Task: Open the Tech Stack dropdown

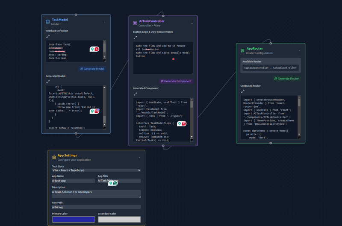Action: pyautogui.click(x=96, y=170)
